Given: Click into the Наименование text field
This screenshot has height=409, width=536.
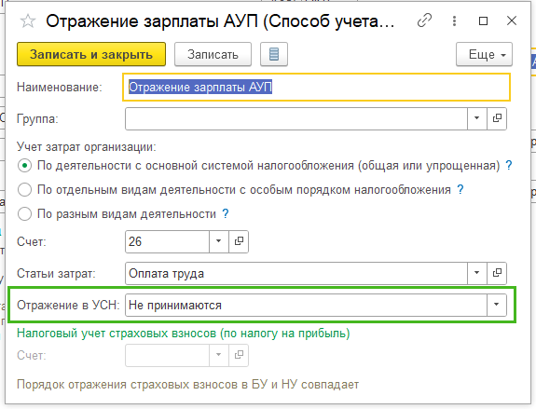Looking at the screenshot, I should tap(317, 87).
